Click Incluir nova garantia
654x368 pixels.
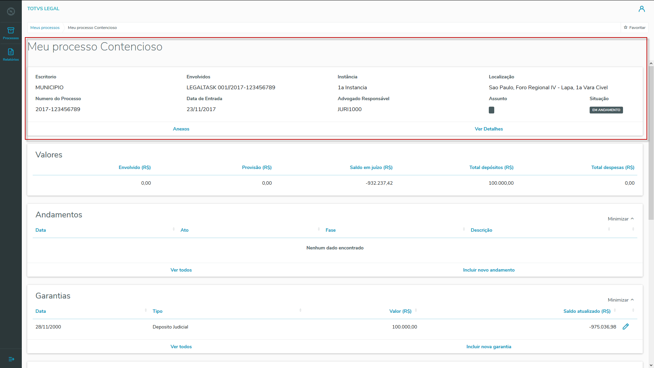point(488,347)
